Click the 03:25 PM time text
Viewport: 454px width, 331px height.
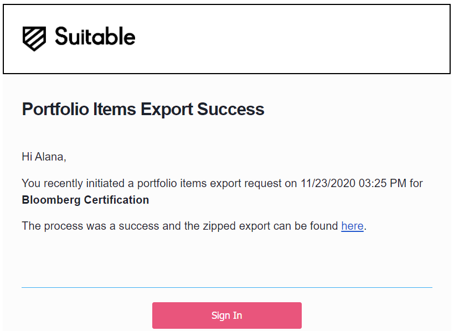[383, 183]
